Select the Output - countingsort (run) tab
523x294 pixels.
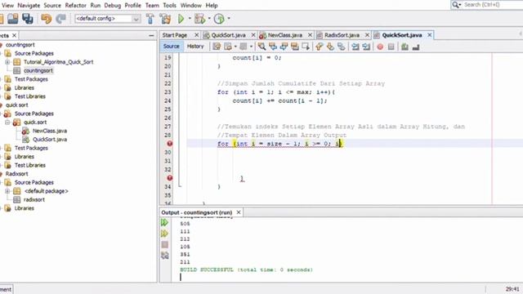pyautogui.click(x=196, y=212)
